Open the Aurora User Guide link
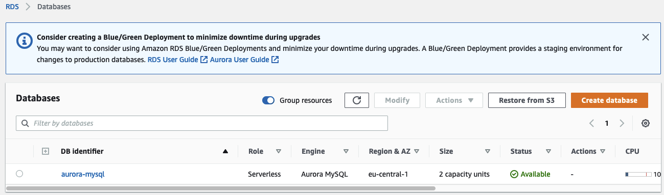Image resolution: width=664 pixels, height=195 pixels. click(x=244, y=60)
